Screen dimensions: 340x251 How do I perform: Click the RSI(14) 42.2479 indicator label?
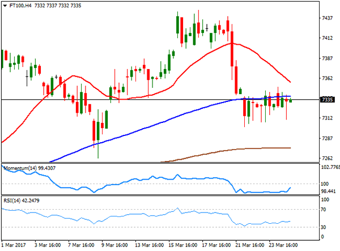22,201
